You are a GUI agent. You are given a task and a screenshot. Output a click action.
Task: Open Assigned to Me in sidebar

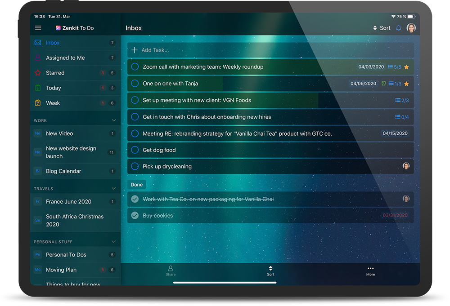(65, 58)
